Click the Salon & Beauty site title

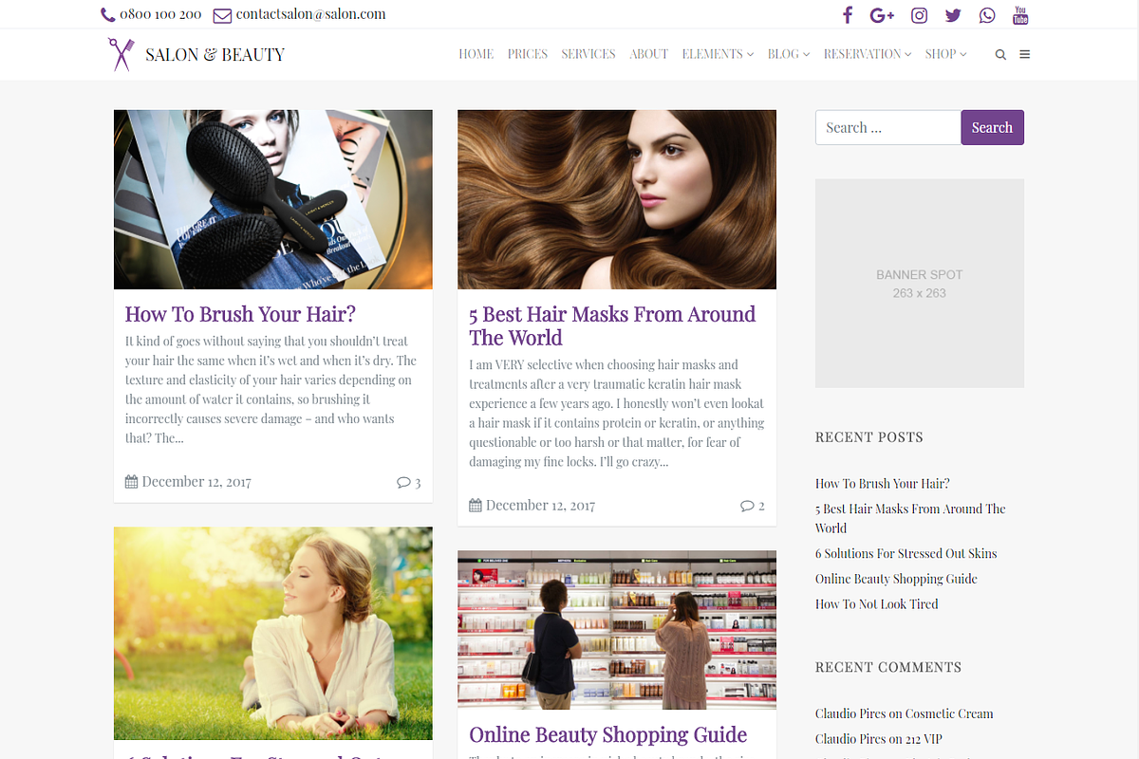pos(215,55)
